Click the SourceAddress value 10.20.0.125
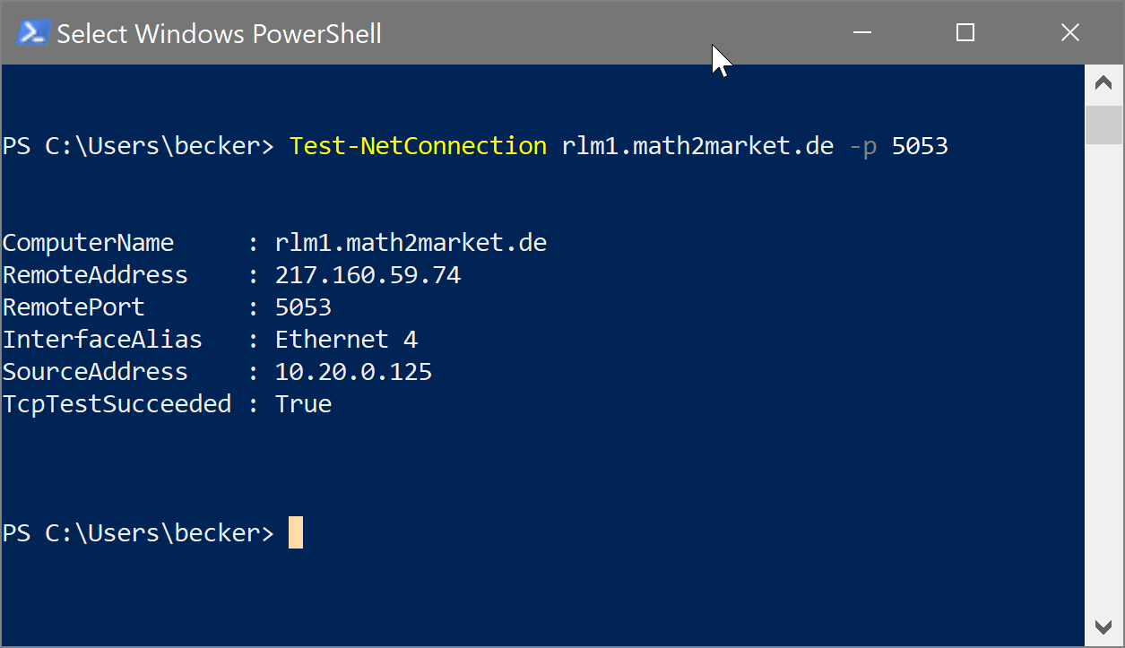 [x=353, y=372]
